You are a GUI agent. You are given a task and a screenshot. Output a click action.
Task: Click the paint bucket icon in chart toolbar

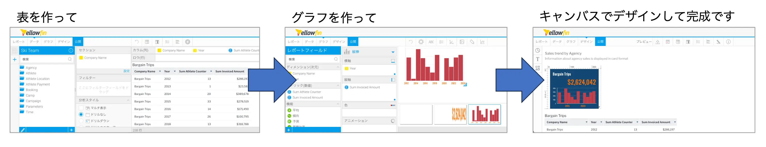(x=472, y=42)
